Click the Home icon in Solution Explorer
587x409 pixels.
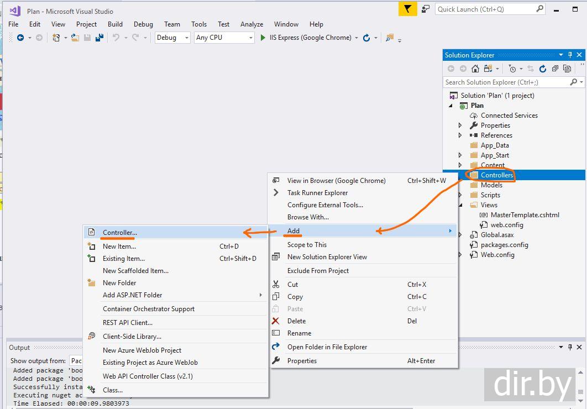(x=475, y=69)
